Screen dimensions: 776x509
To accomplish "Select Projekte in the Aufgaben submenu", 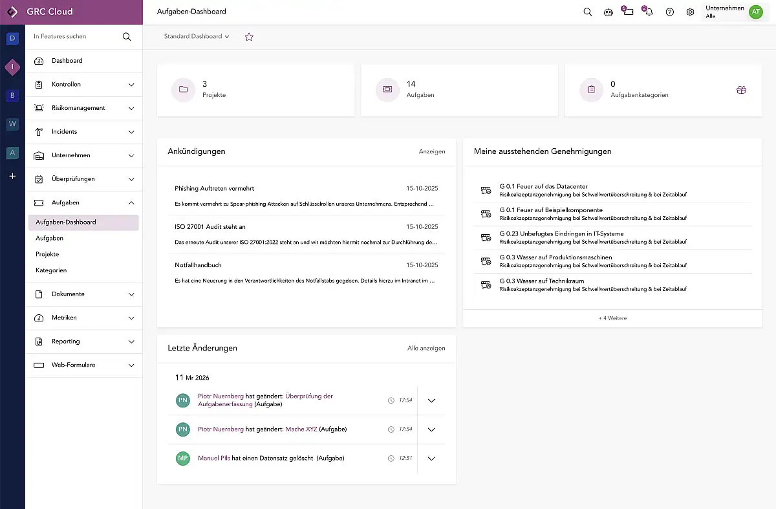I will click(47, 254).
